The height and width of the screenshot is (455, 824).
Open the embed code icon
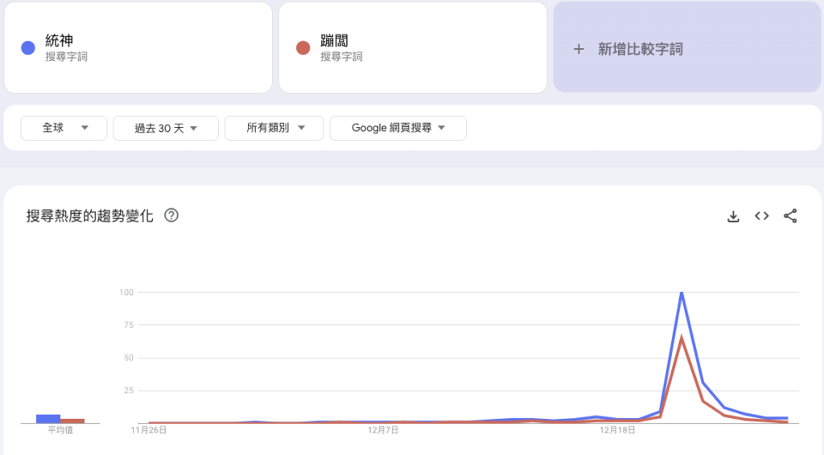click(761, 215)
